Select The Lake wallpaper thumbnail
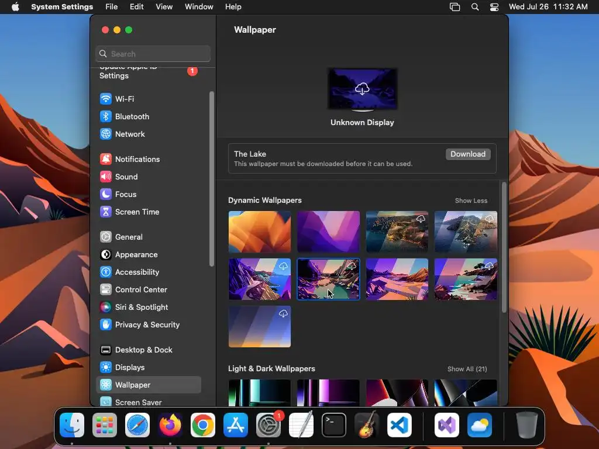The image size is (599, 449). 329,279
